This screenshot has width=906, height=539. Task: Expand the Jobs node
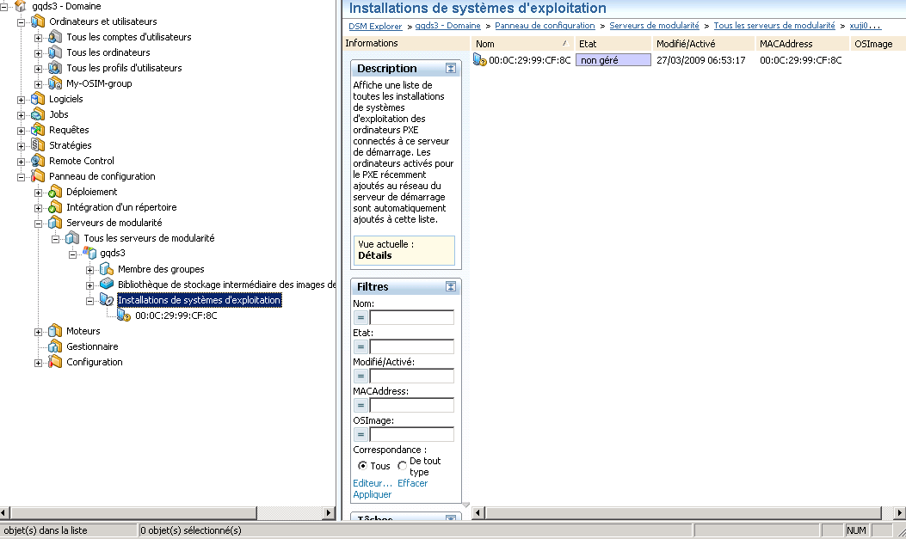coord(21,115)
